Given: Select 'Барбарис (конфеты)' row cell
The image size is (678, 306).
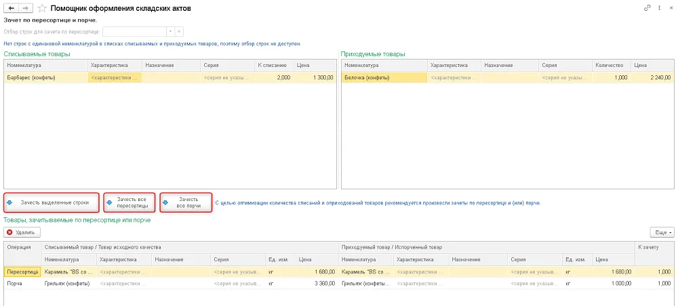Looking at the screenshot, I should pos(46,78).
